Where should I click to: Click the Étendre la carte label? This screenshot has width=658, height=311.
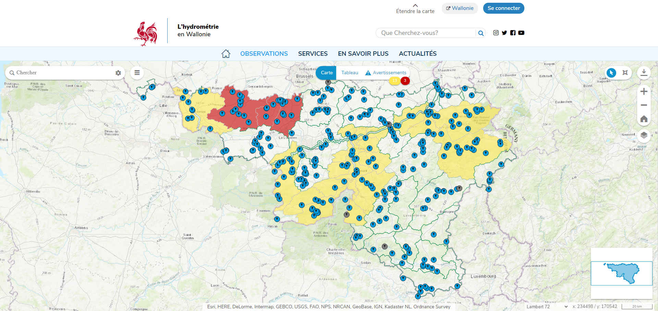(415, 11)
